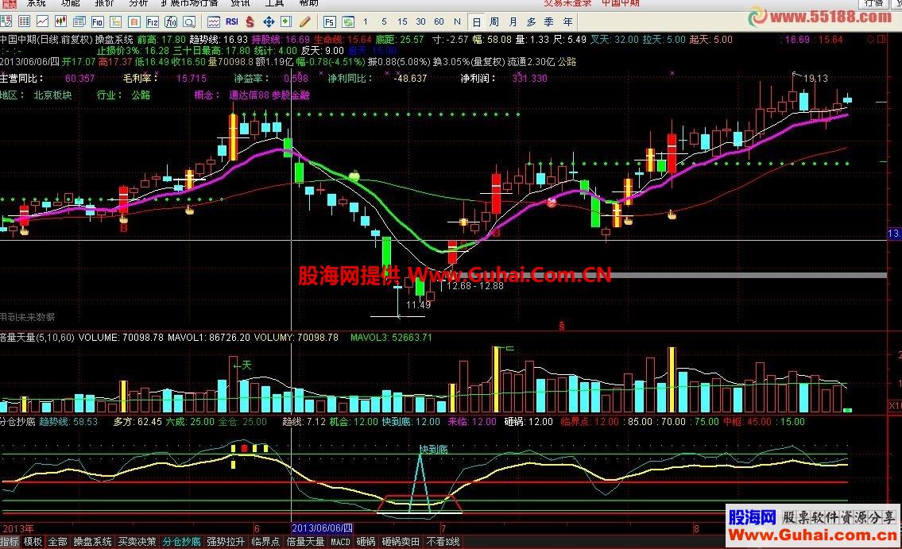The image size is (902, 549).
Task: Select the yearly 年 period button
Action: [x=567, y=21]
